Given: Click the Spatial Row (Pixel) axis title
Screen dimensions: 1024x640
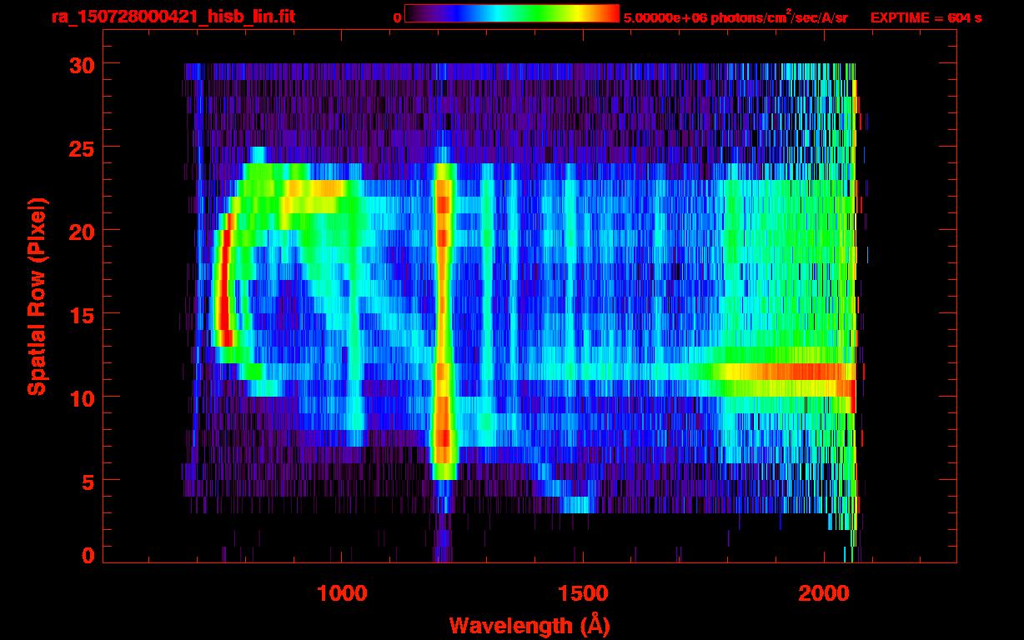Looking at the screenshot, I should 36,296.
